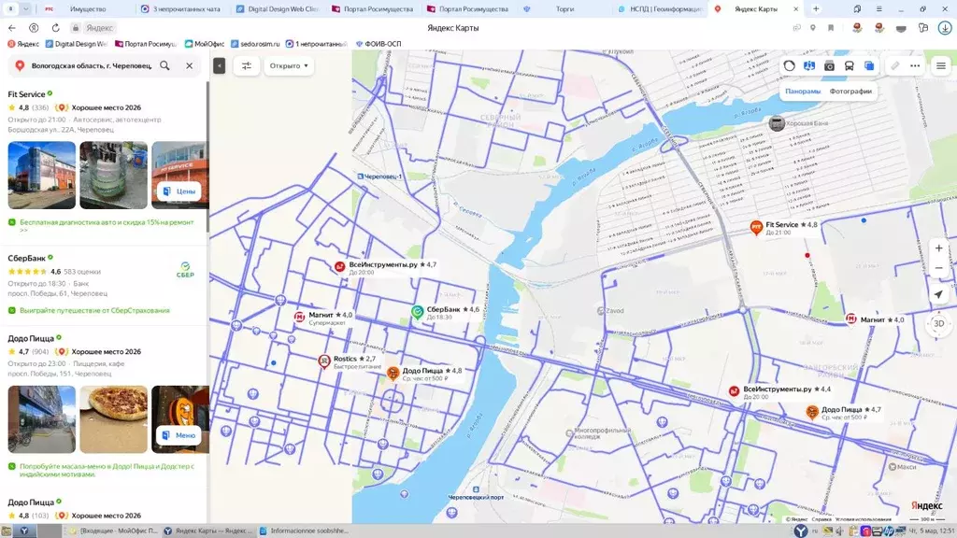
Task: Open the search filters settings icon
Action: click(247, 66)
